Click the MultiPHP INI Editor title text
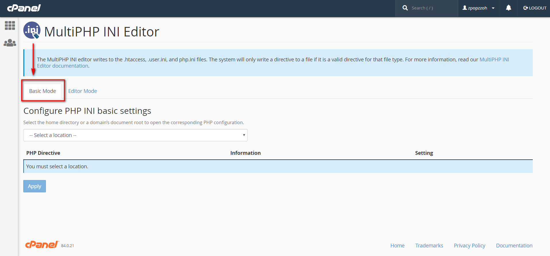 tap(102, 32)
